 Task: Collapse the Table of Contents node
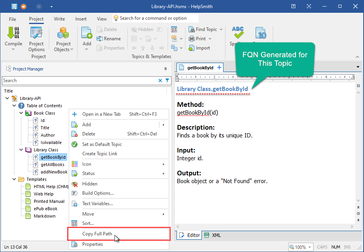click(14, 106)
